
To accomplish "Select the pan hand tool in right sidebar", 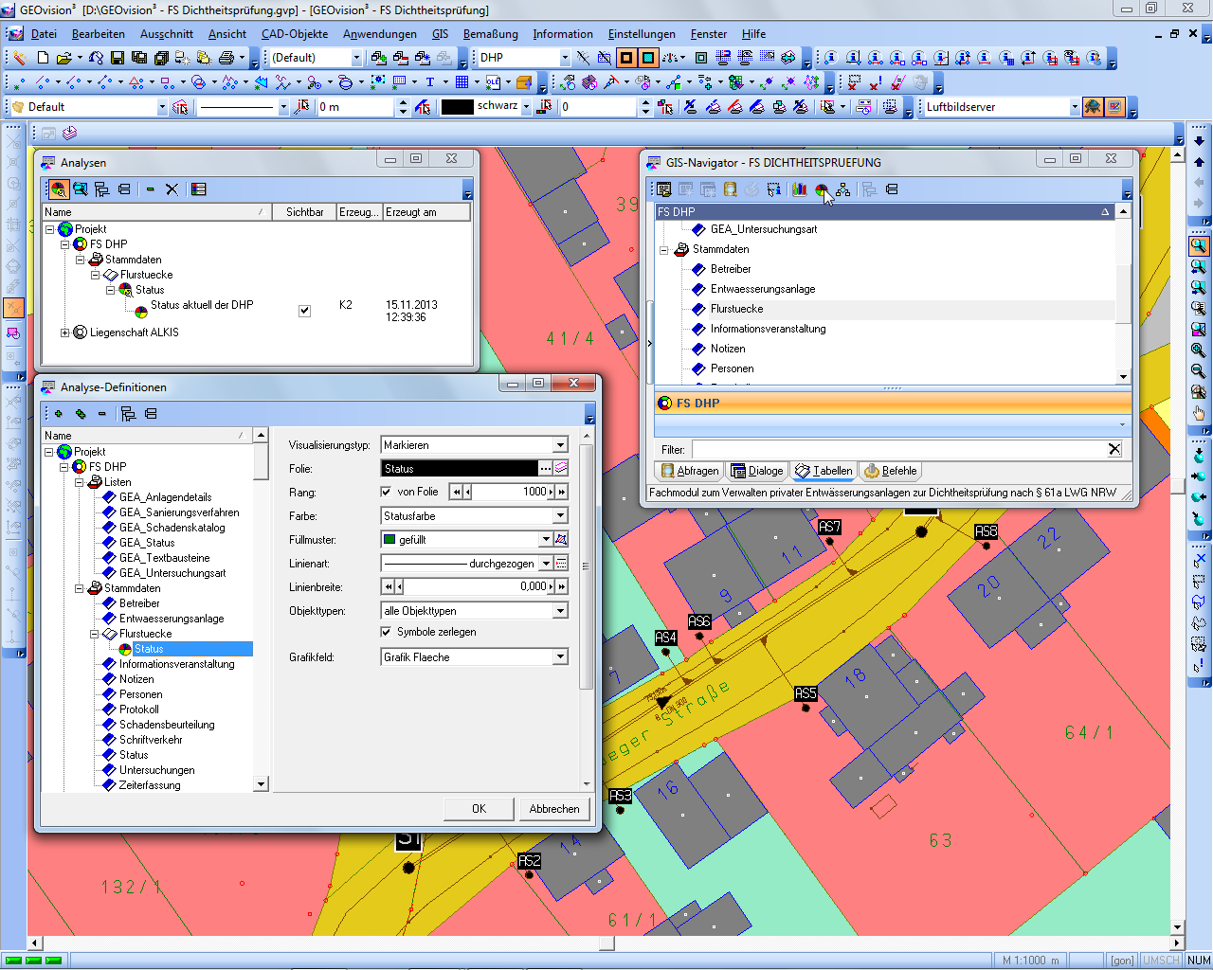I will tap(1199, 413).
